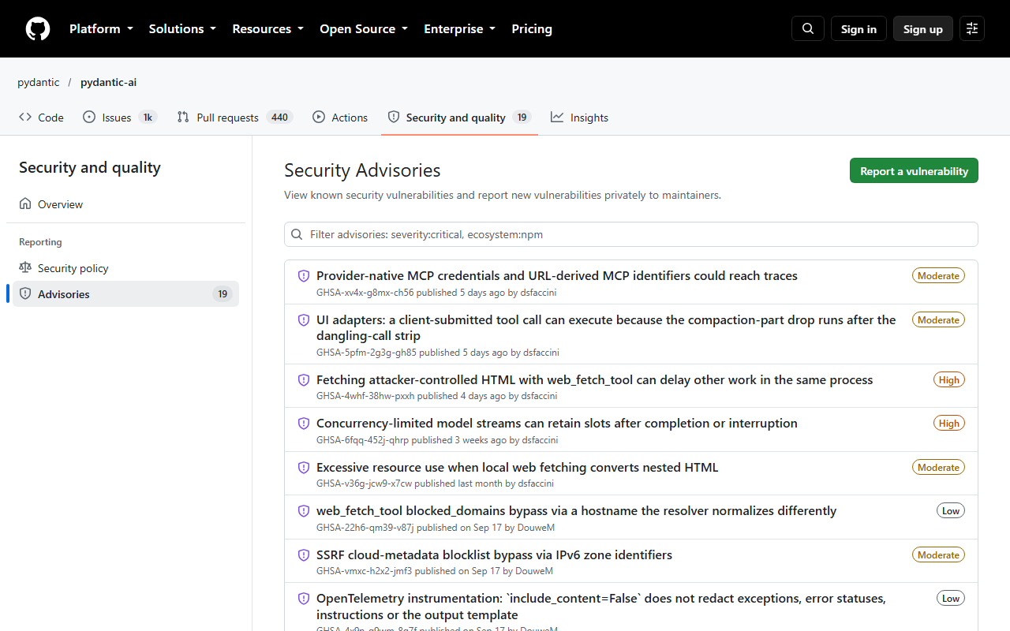Image resolution: width=1010 pixels, height=631 pixels.
Task: Expand the Enterprise menu
Action: [459, 28]
